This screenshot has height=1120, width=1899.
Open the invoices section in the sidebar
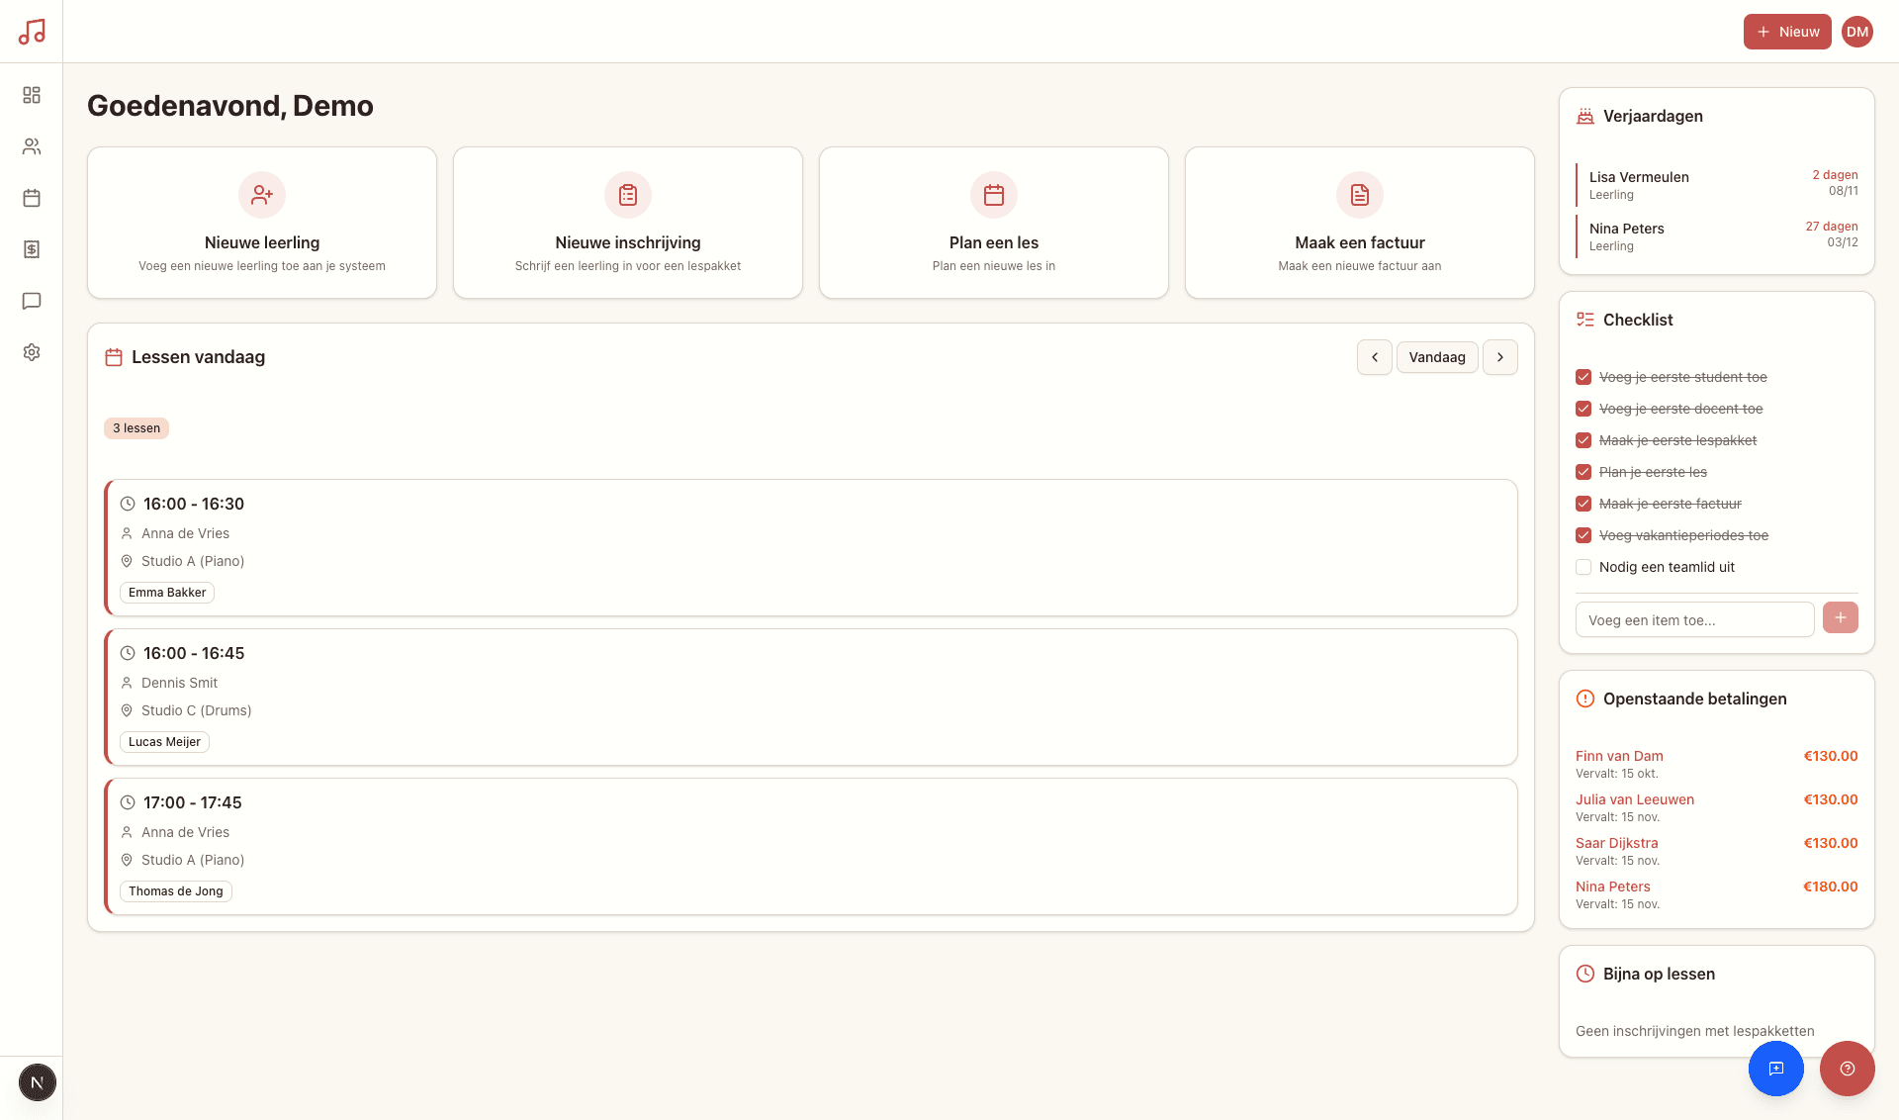[32, 249]
